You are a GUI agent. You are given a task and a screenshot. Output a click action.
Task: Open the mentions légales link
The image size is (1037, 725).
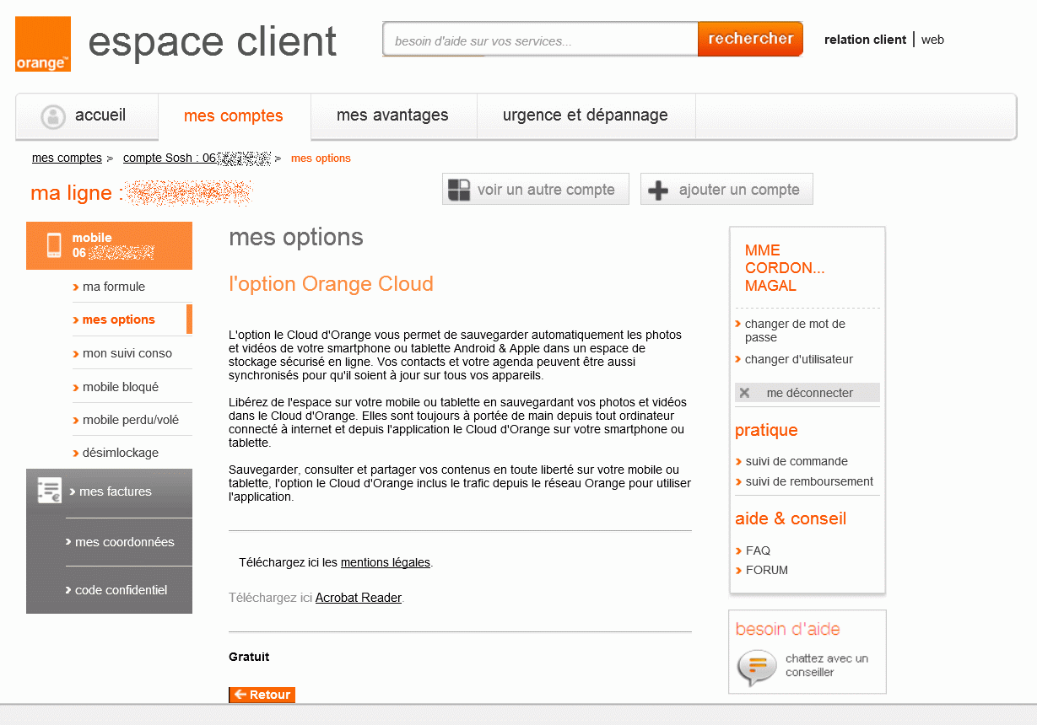pos(386,562)
